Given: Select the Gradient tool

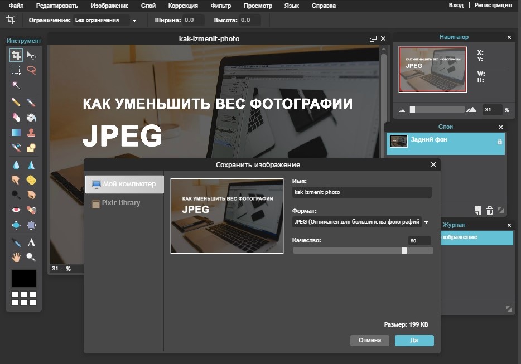Looking at the screenshot, I should point(16,133).
